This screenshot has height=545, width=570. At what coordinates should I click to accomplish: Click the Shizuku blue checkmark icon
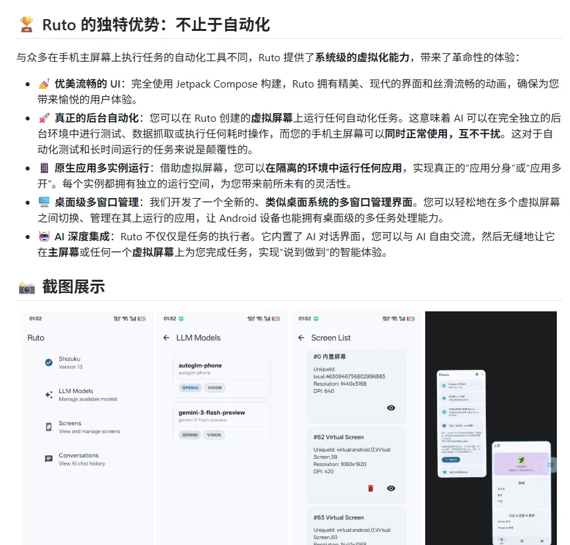click(49, 363)
